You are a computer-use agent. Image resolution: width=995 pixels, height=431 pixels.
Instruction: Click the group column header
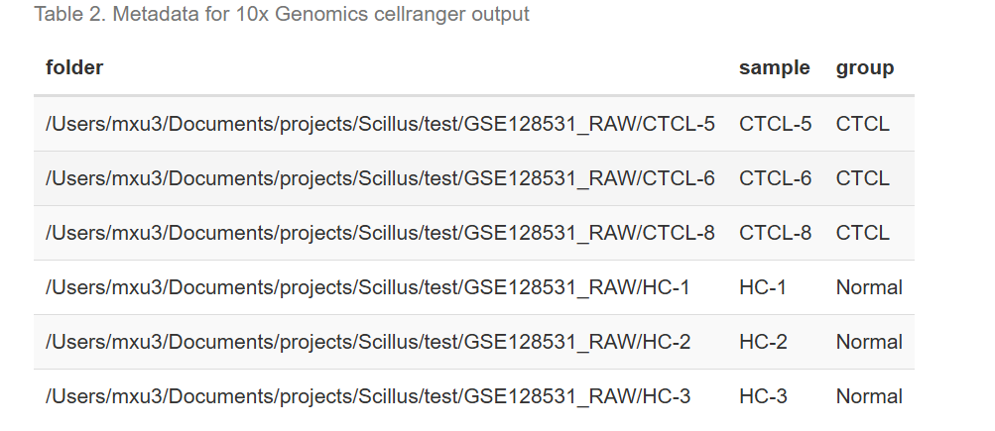865,67
